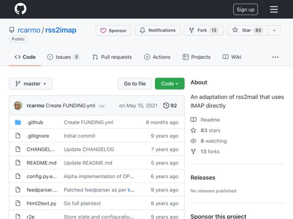The image size is (293, 219).
Task: Open the .gitignore file
Action: pos(38,136)
